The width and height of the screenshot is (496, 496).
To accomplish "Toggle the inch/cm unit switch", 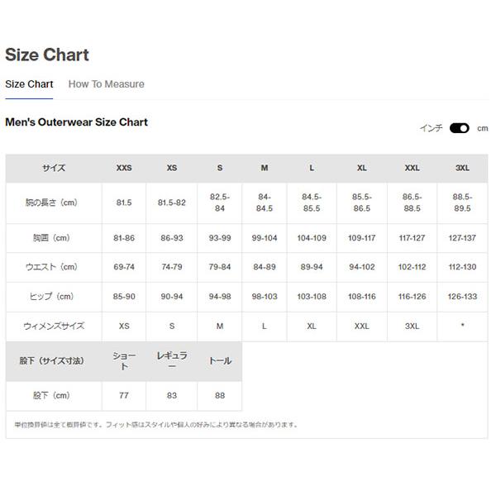I will tap(459, 128).
